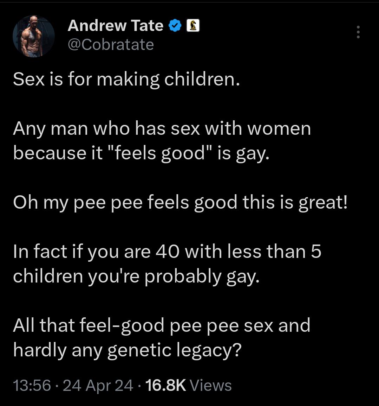379x406 pixels.
Task: Click the quoted "feels good" line
Action: click(141, 153)
